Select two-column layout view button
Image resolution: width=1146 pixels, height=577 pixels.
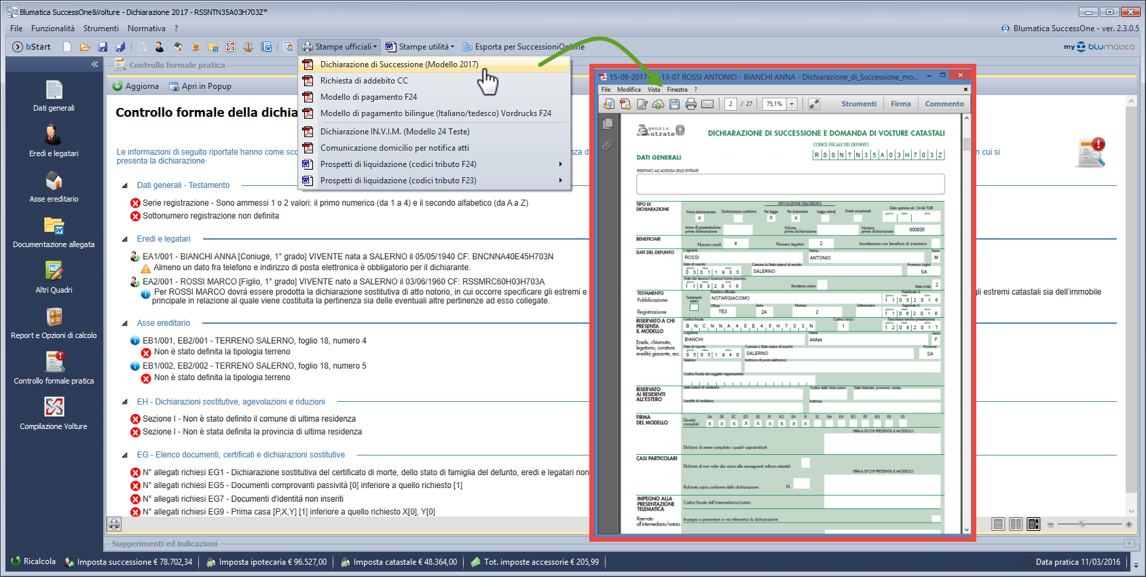[x=1016, y=524]
